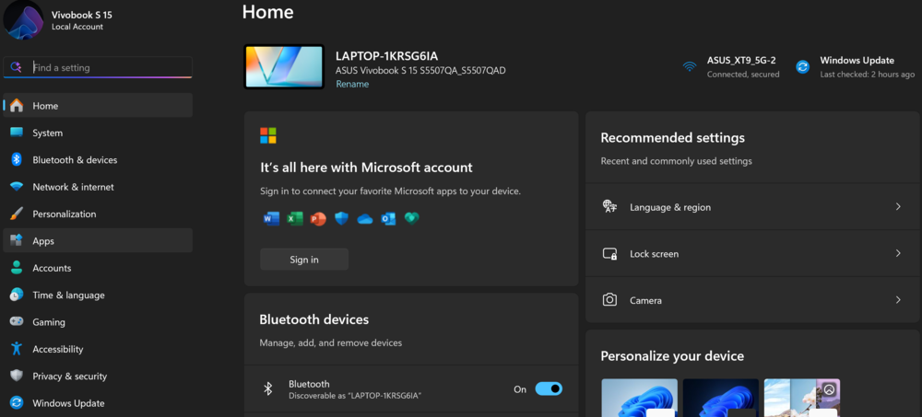Open Camera settings via its chevron
The height and width of the screenshot is (417, 922).
(898, 300)
